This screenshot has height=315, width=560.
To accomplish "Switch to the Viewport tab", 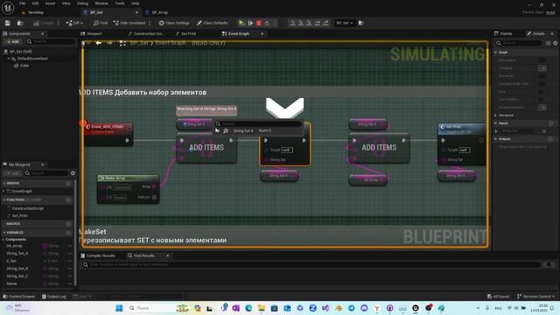I will coord(91,33).
